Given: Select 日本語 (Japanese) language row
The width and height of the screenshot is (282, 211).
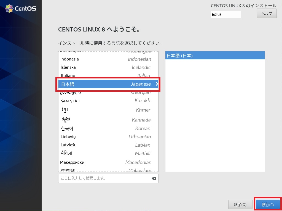Looking at the screenshot, I should [108, 84].
